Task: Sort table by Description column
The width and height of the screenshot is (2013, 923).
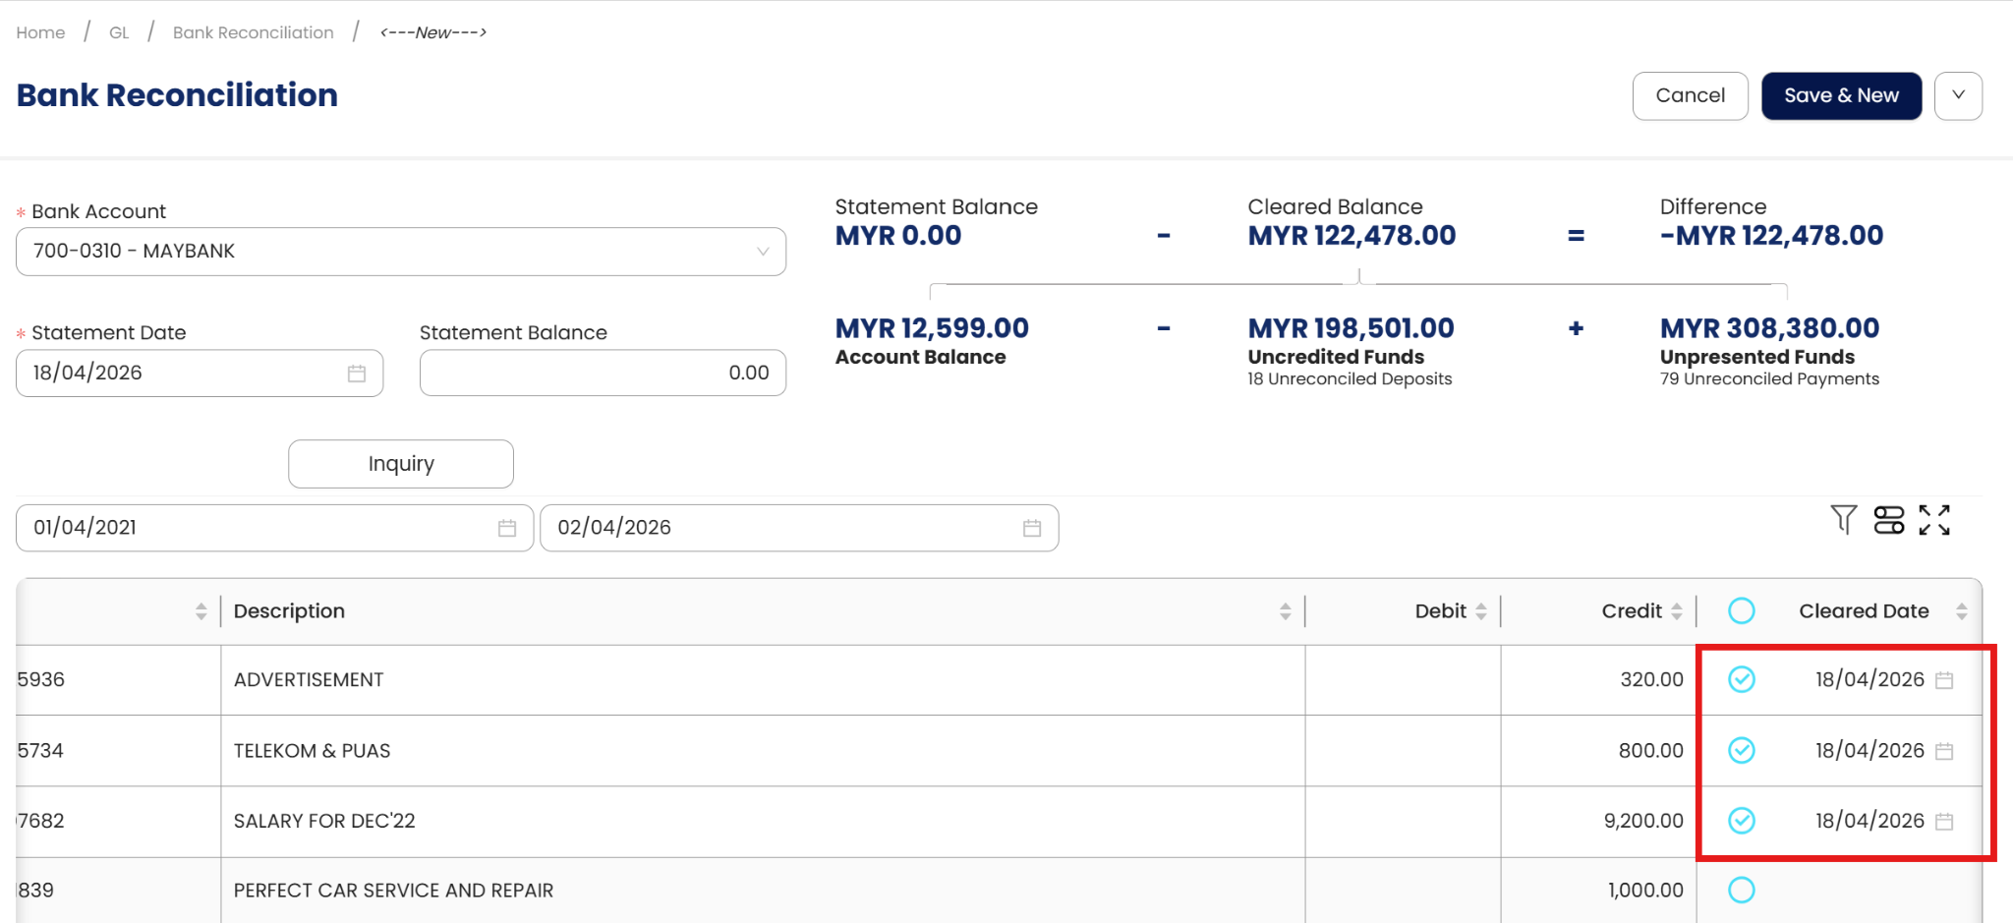Action: (x=1285, y=611)
